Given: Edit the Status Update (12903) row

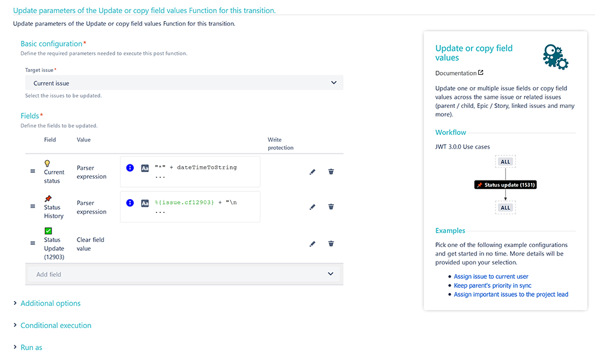Looking at the screenshot, I should click(312, 244).
